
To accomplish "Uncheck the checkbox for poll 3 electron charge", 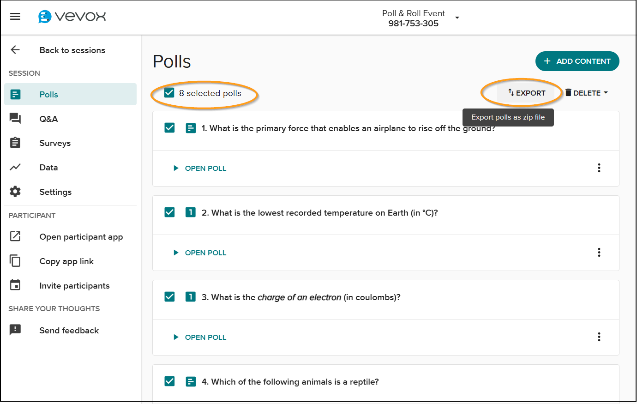I will tap(169, 296).
